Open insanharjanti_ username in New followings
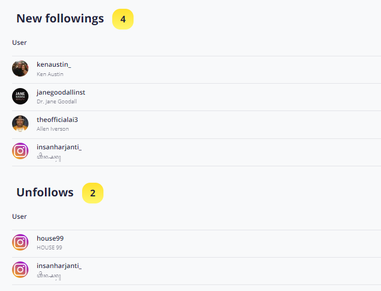 click(59, 147)
